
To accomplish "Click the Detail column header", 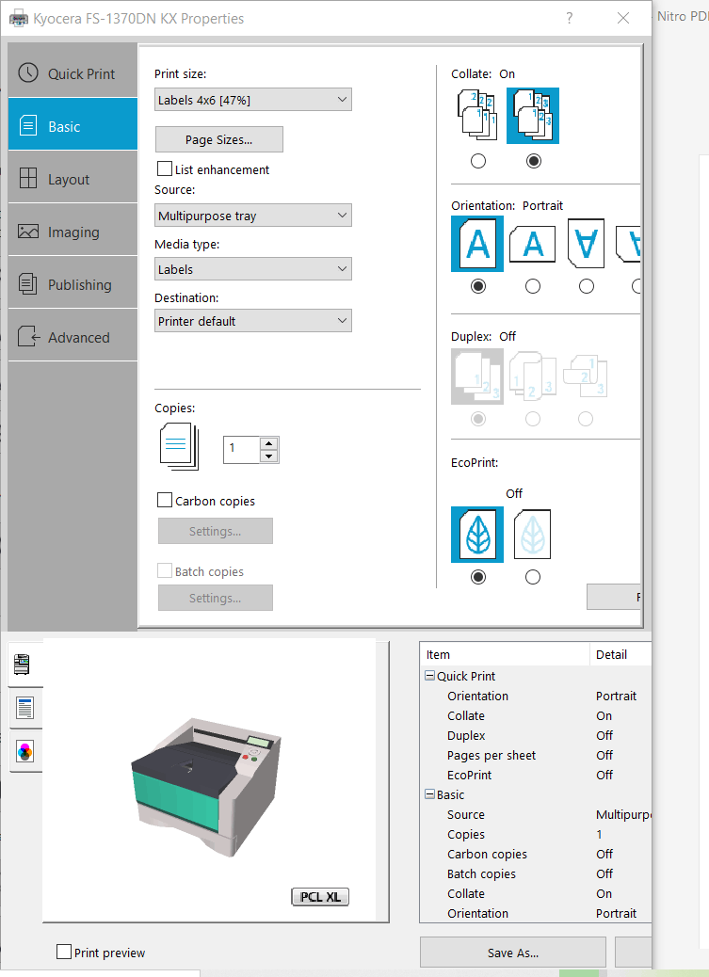I will (x=620, y=654).
